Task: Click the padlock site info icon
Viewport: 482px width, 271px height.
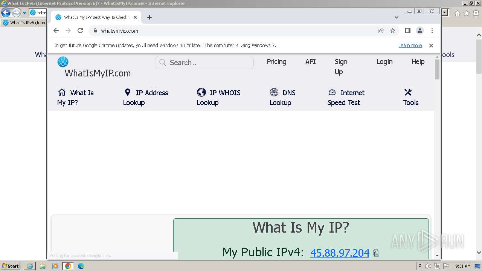Action: (95, 31)
